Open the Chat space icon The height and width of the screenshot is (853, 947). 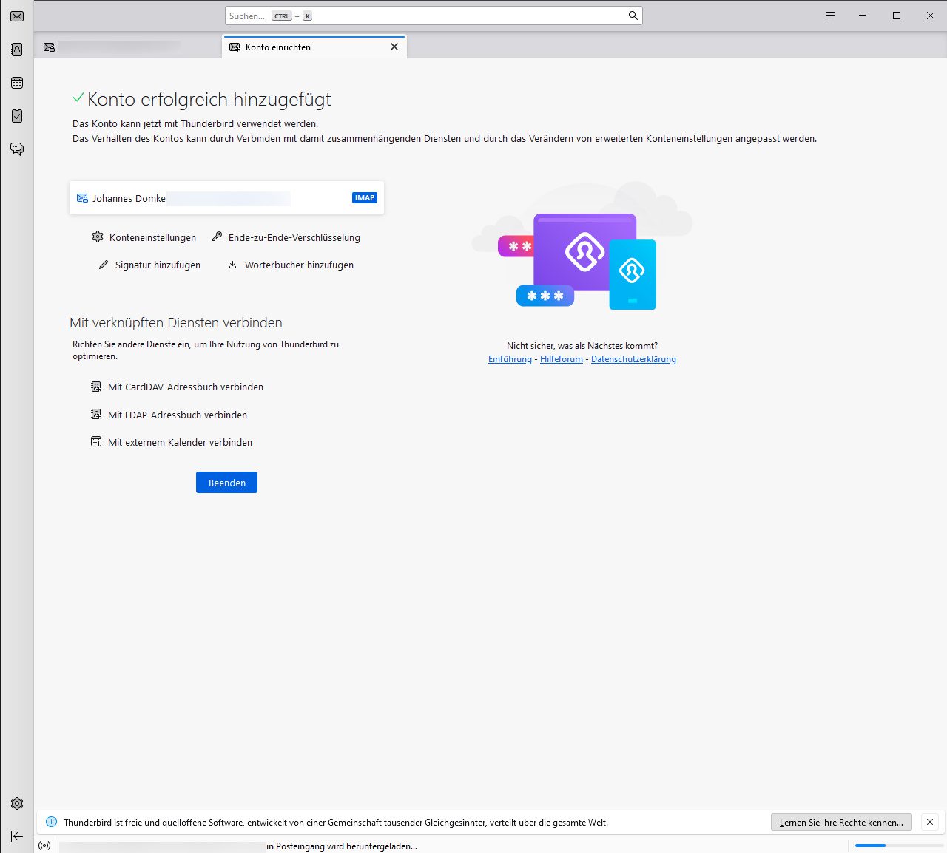pyautogui.click(x=17, y=149)
